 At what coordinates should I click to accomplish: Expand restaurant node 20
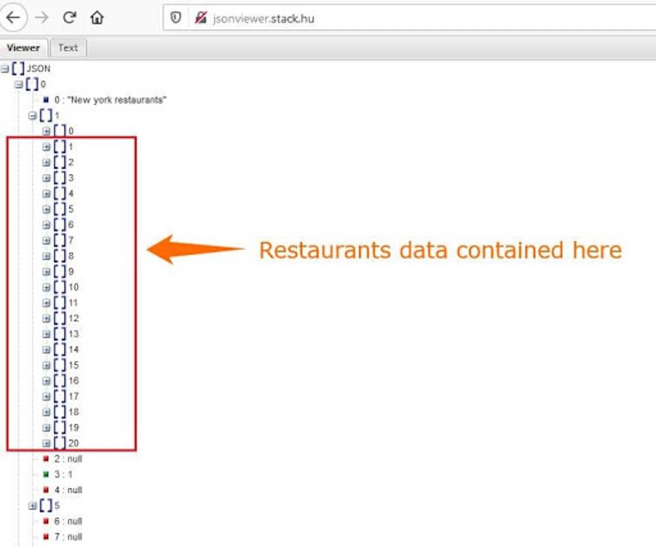(46, 443)
